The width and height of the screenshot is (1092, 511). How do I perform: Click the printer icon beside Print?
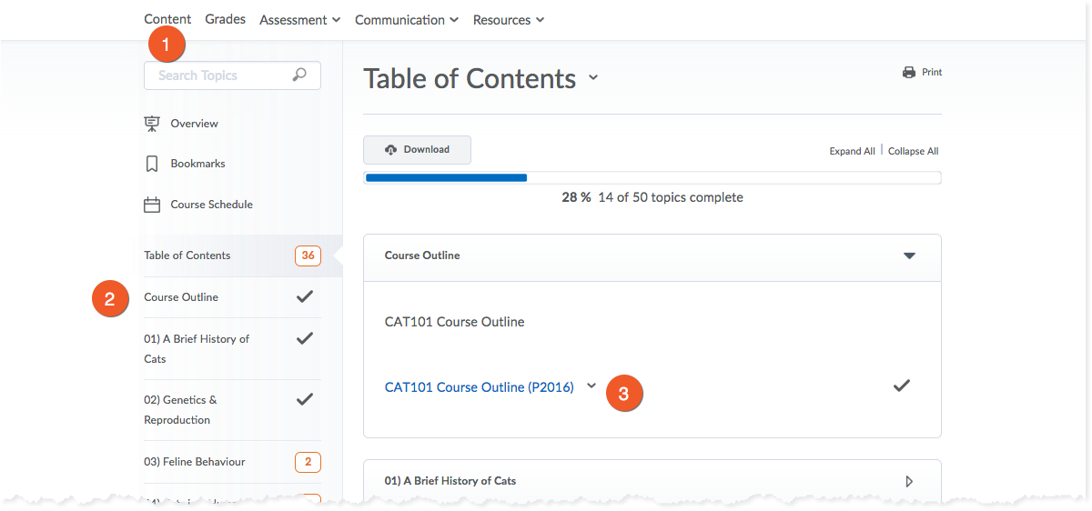pos(908,73)
